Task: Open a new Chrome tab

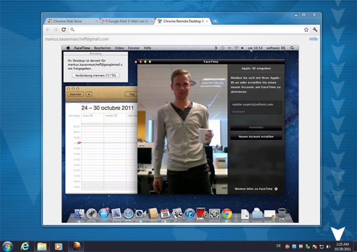Action: (x=215, y=21)
